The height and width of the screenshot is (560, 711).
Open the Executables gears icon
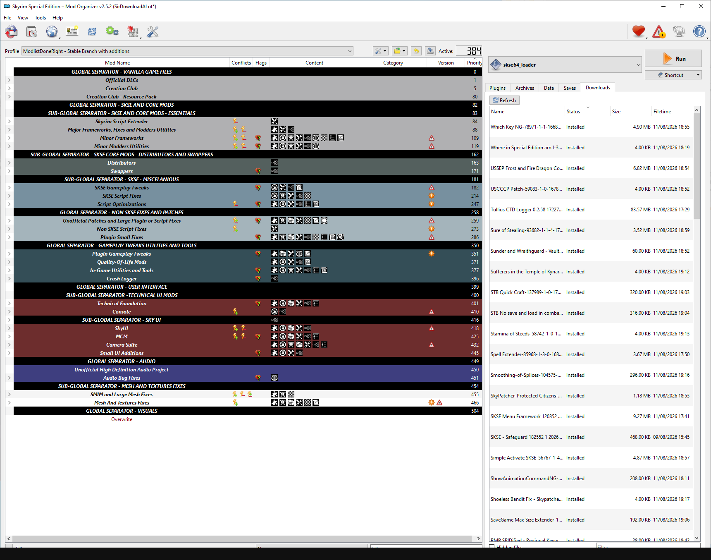[112, 31]
